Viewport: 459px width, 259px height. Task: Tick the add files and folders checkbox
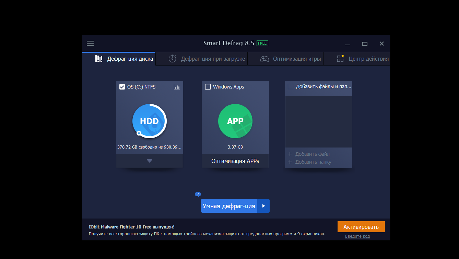pos(291,86)
